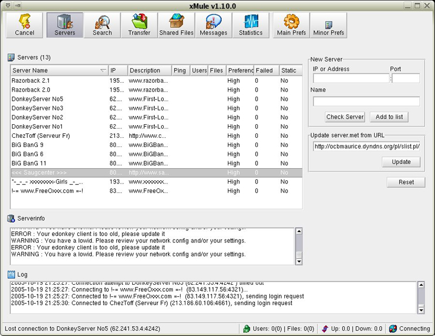Viewport: 435px width, 336px height.
Task: Open the Statistics toolbar icon
Action: pyautogui.click(x=251, y=25)
